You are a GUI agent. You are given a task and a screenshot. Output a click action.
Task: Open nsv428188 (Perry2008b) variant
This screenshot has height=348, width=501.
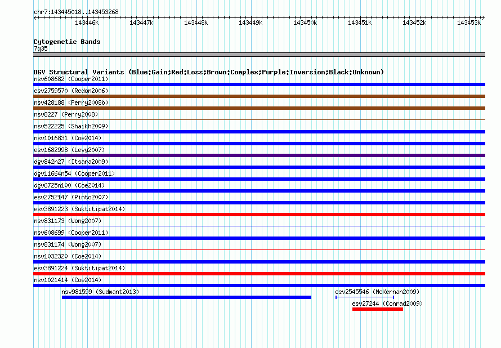pos(71,102)
